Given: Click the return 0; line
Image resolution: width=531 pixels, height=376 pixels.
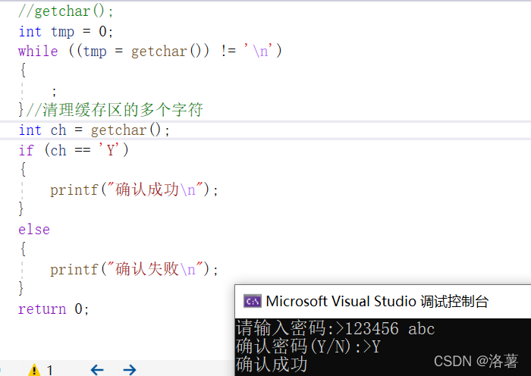Looking at the screenshot, I should click(x=54, y=309).
